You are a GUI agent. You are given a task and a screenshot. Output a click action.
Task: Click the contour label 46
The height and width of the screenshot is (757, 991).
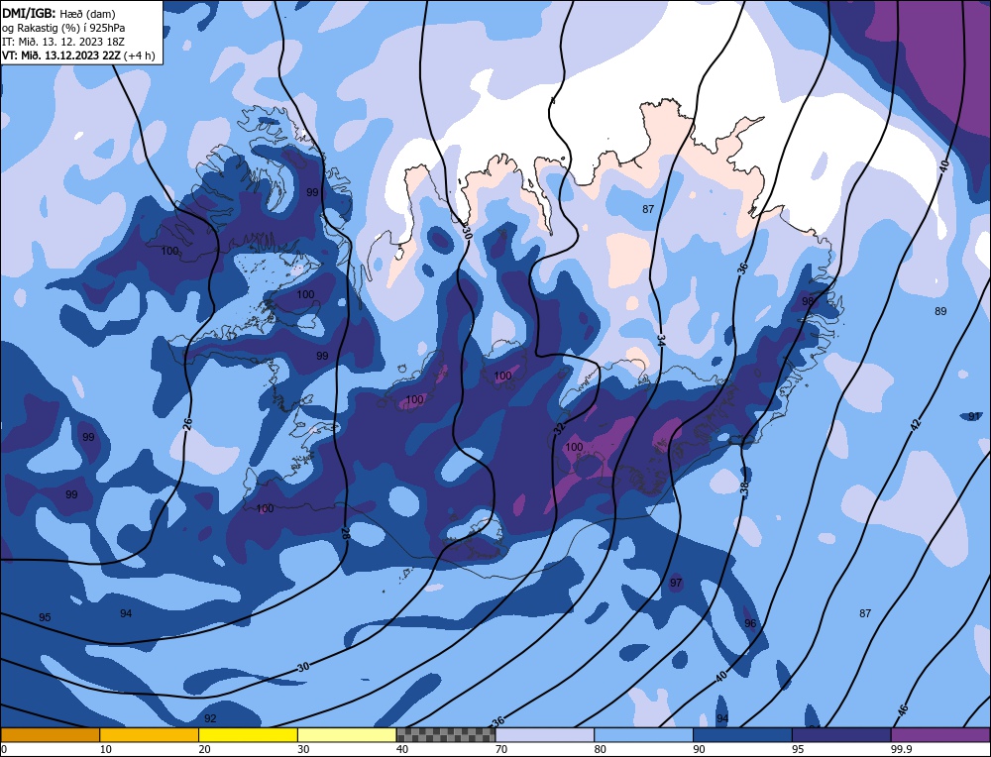903,709
